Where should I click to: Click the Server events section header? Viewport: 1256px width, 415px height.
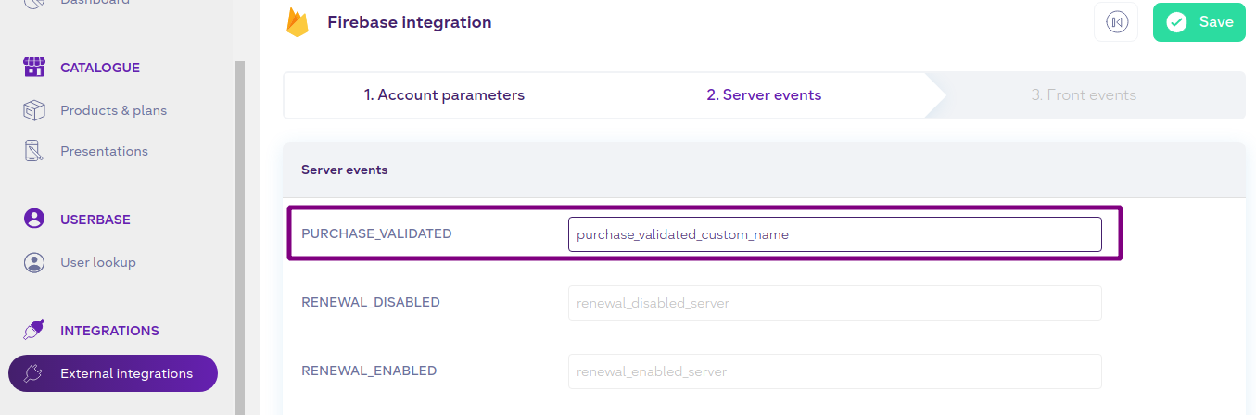click(x=345, y=170)
